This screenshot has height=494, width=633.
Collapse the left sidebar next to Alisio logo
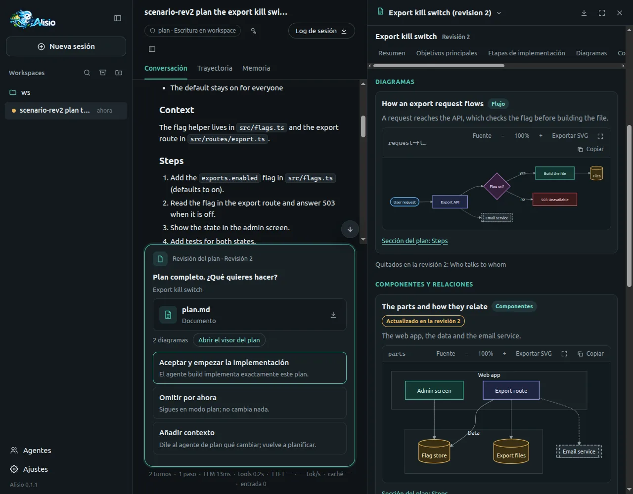click(x=118, y=18)
